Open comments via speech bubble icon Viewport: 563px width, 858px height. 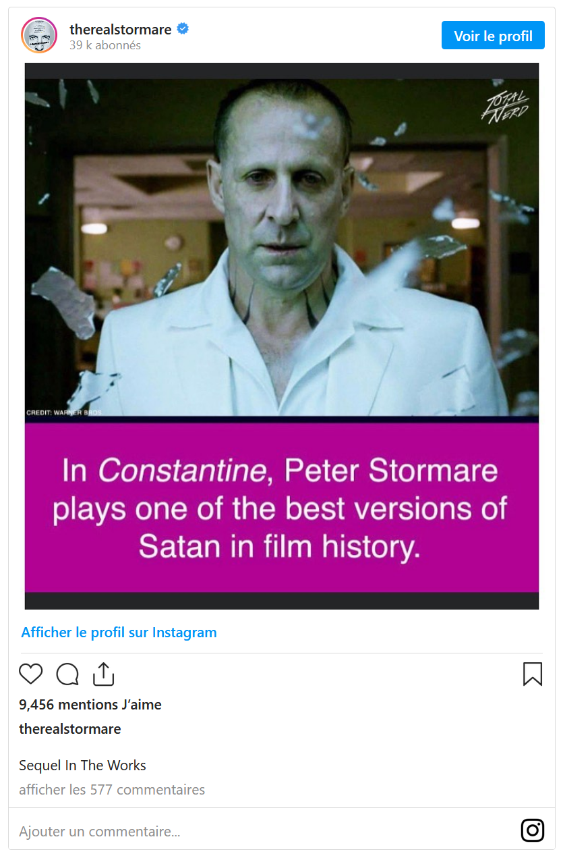67,674
